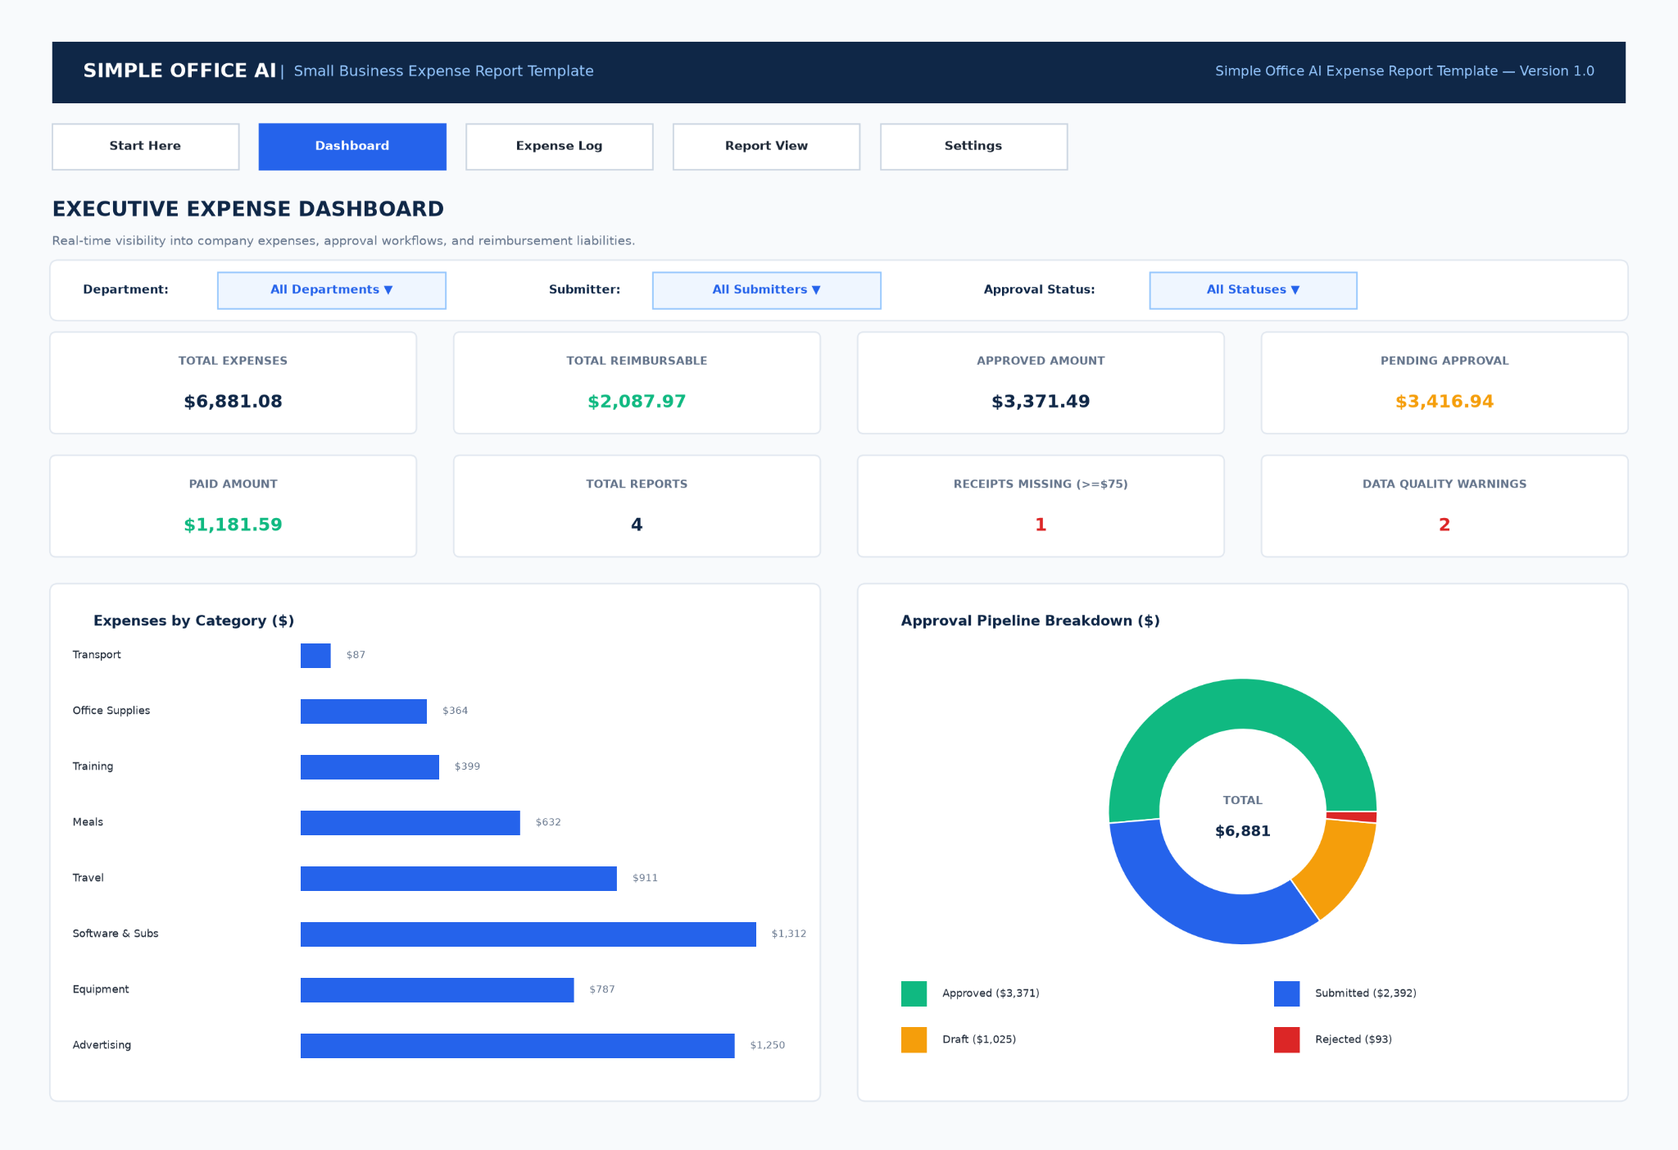
Task: Click the green Approved legend swatch
Action: point(914,993)
